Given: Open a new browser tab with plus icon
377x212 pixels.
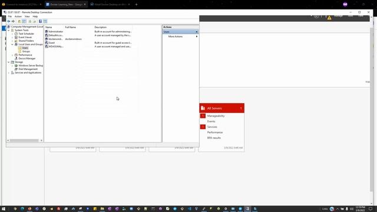Looking at the screenshot, I should [x=136, y=4].
